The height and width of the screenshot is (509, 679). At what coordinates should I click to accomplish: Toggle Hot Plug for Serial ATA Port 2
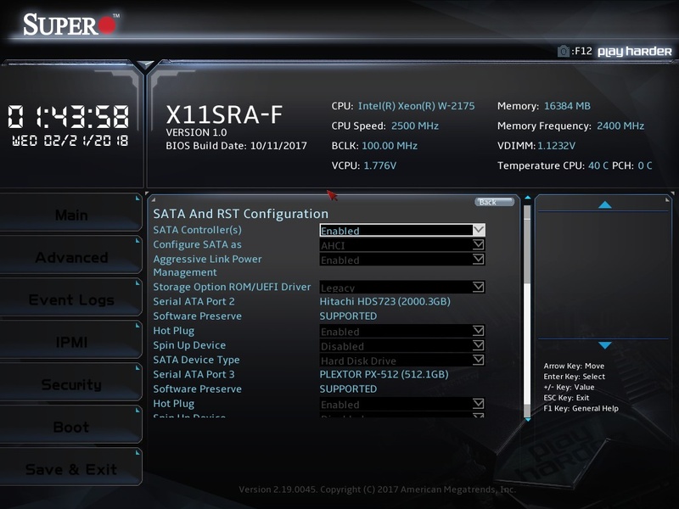(403, 332)
